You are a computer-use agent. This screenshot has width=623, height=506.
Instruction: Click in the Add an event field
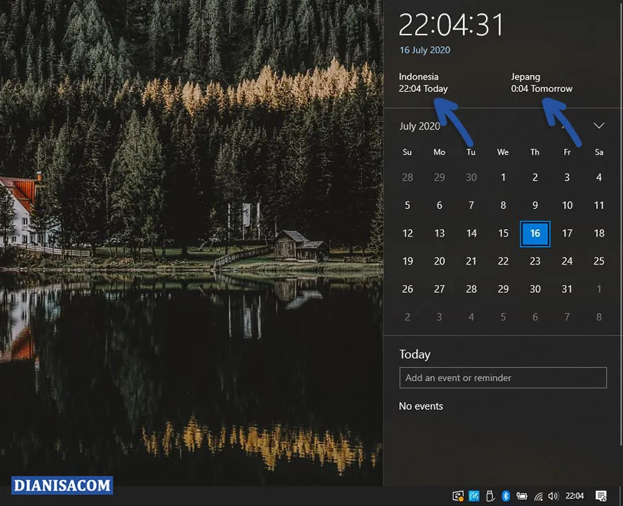(x=503, y=378)
